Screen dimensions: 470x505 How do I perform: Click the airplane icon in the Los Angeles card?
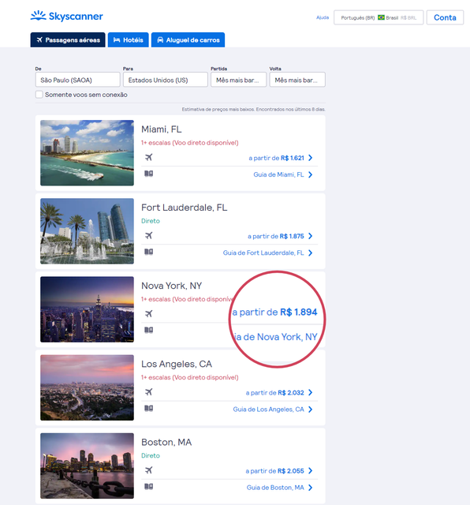tap(148, 392)
